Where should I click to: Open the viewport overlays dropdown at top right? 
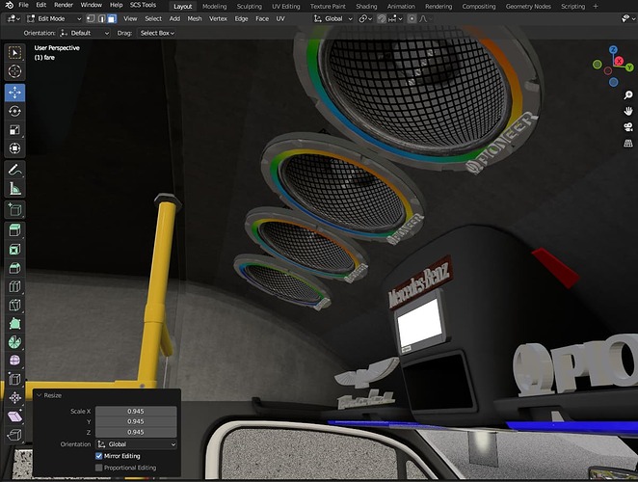pos(627,18)
